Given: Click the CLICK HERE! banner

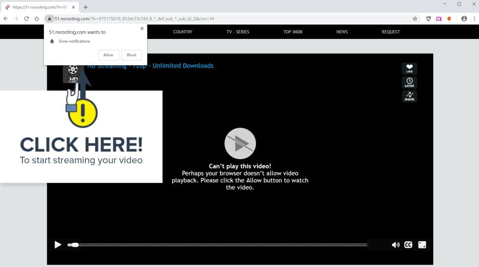Looking at the screenshot, I should click(x=81, y=137).
